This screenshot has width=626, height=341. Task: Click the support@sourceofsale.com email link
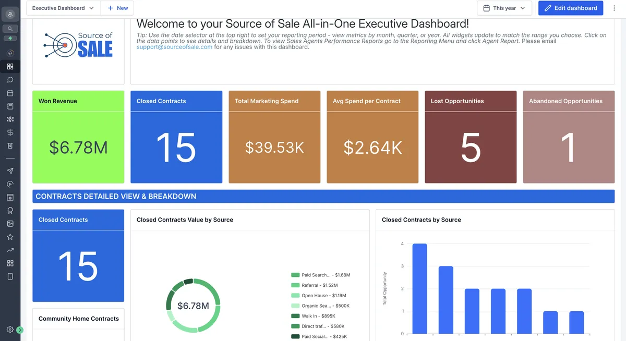pos(174,47)
